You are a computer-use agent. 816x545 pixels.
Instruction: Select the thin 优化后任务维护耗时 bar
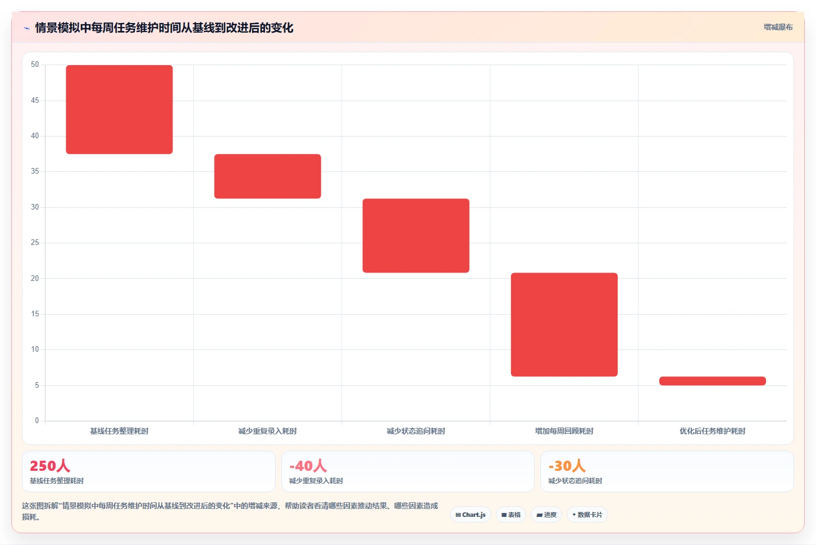(712, 381)
